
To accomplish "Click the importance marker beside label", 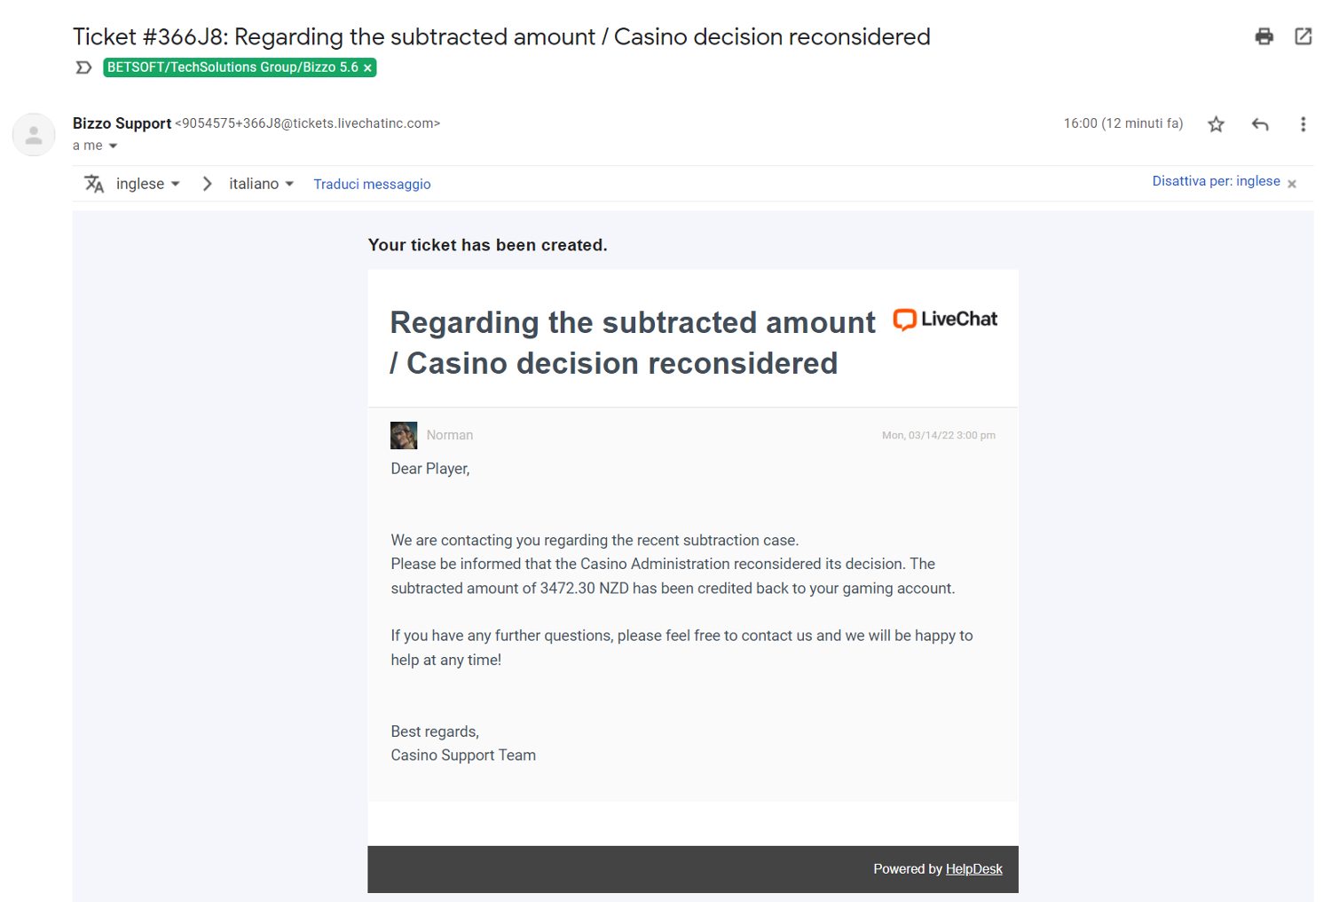I will point(83,67).
